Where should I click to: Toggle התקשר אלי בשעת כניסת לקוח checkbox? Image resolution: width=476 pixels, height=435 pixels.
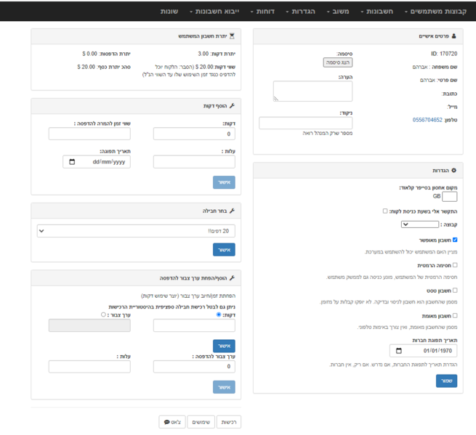tap(385, 211)
